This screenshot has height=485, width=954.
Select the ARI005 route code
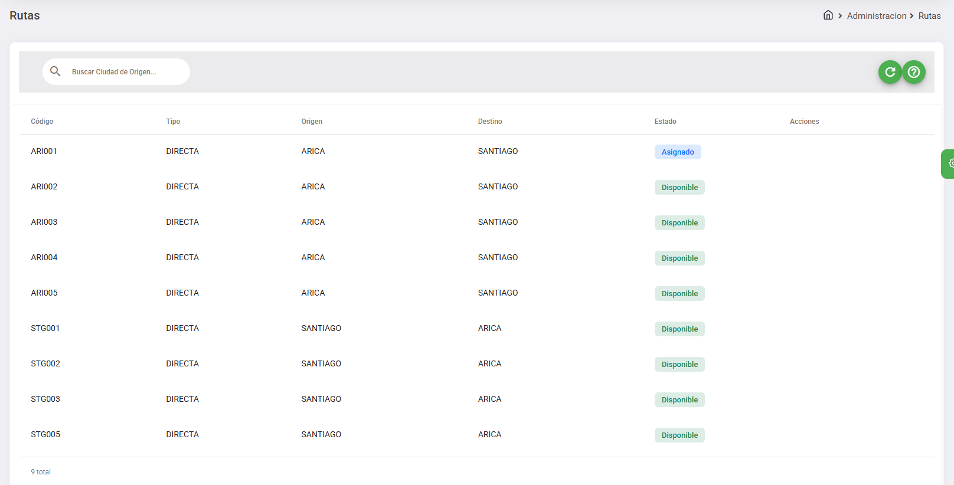[x=44, y=293]
